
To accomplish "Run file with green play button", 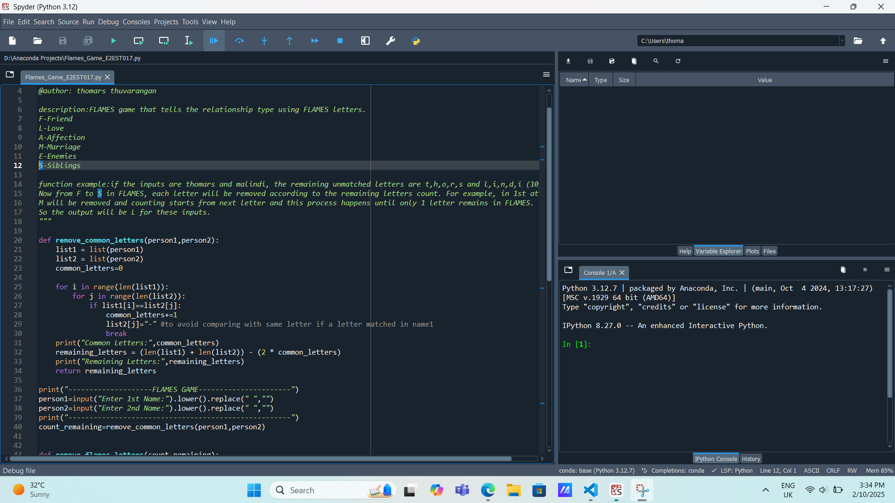I will click(113, 41).
